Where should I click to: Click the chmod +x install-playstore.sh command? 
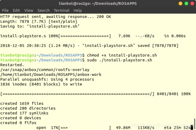(x=122, y=55)
